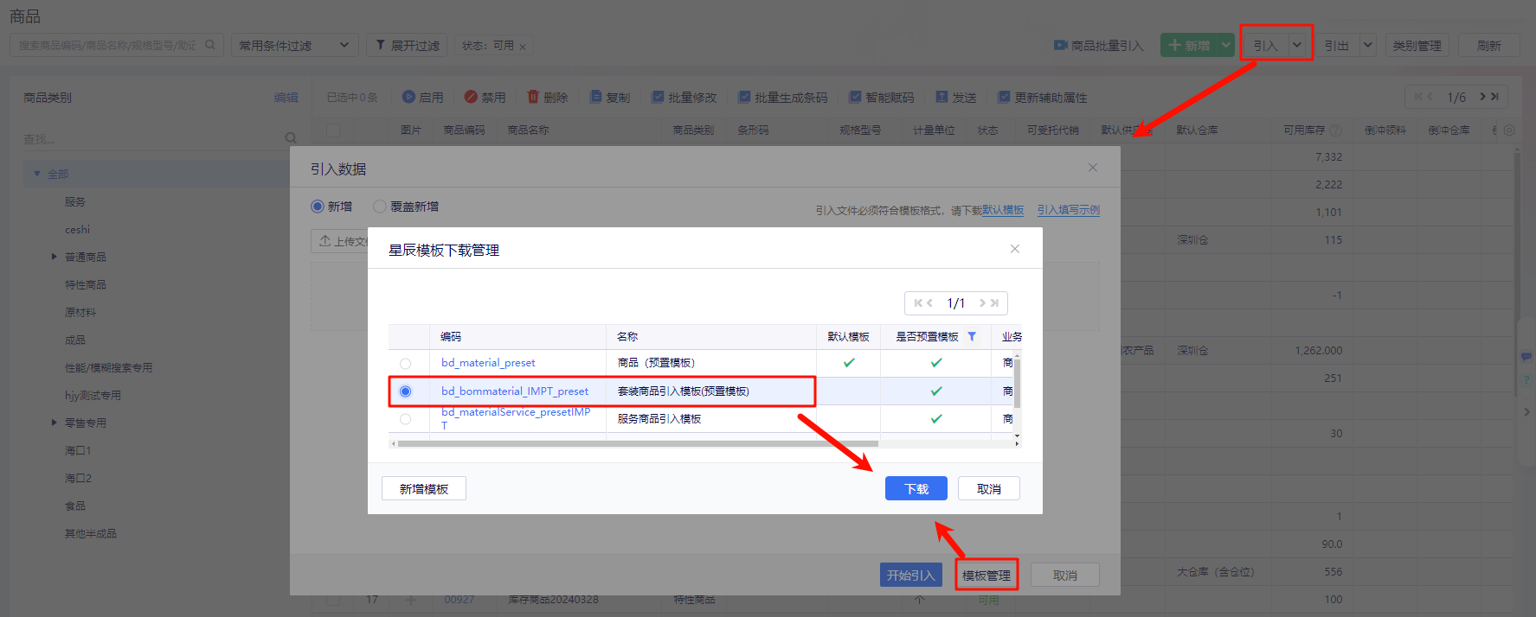Close the 引入数据 dialog
This screenshot has height=617, width=1536.
(x=1093, y=168)
